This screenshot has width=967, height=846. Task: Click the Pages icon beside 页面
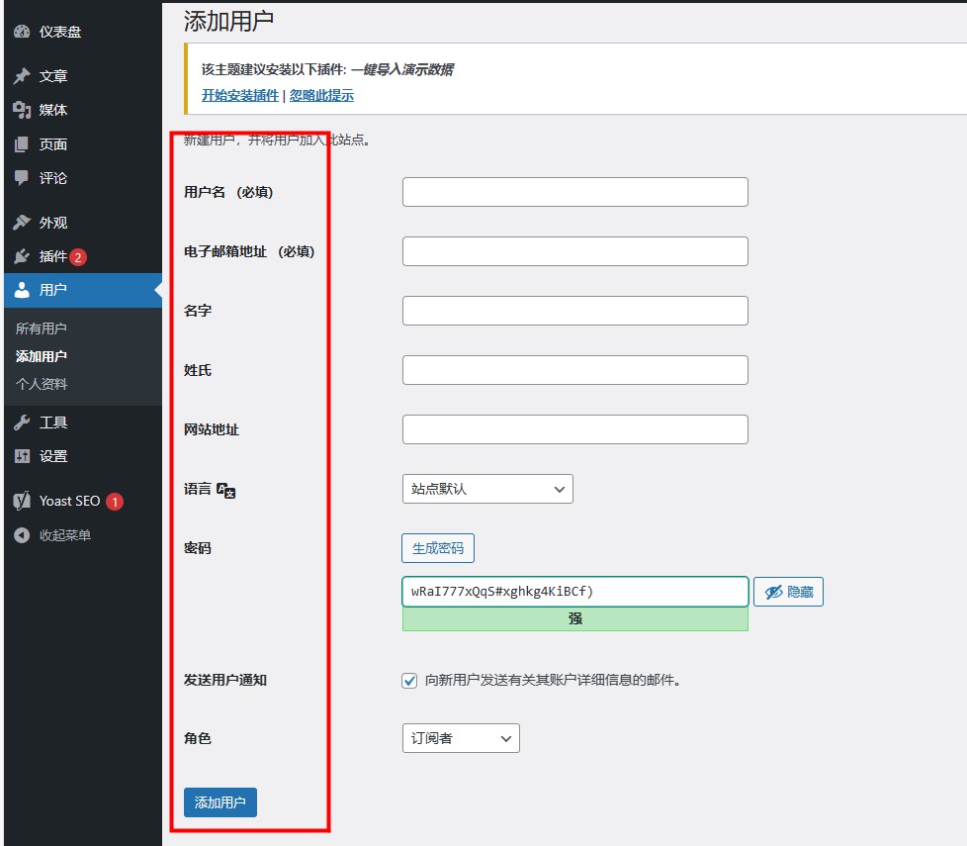(x=22, y=144)
